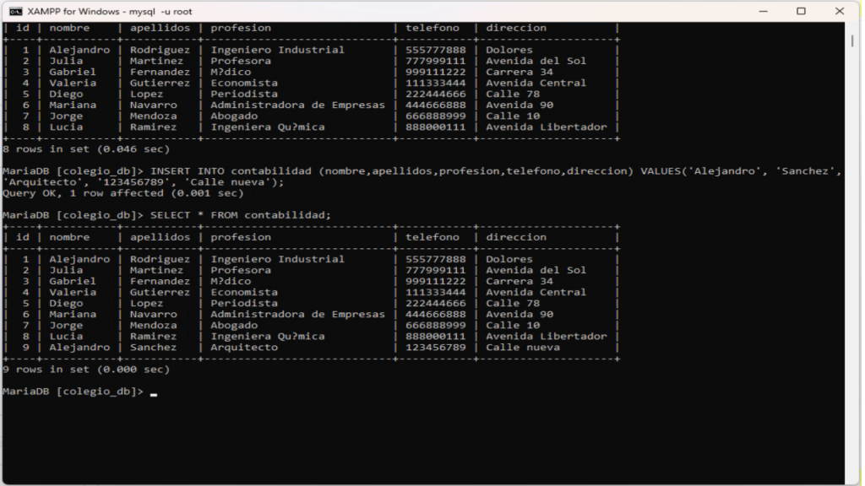The height and width of the screenshot is (486, 865).
Task: Click the console window icon in title bar
Action: [16, 11]
